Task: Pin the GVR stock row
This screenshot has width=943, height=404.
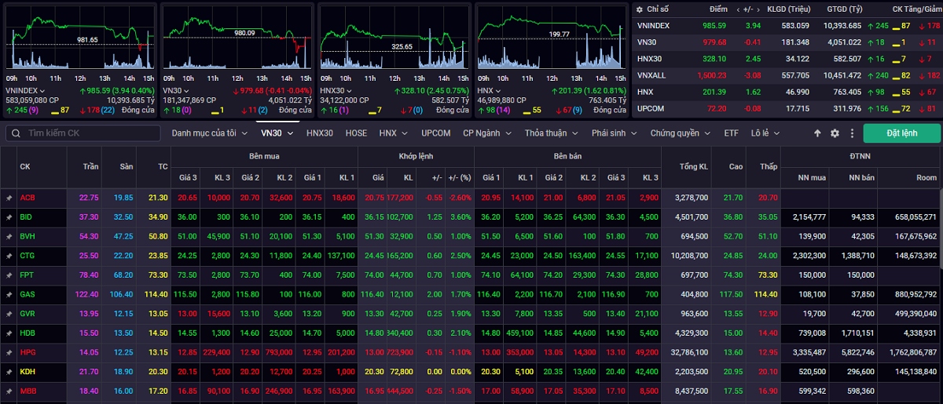Action: click(x=9, y=313)
